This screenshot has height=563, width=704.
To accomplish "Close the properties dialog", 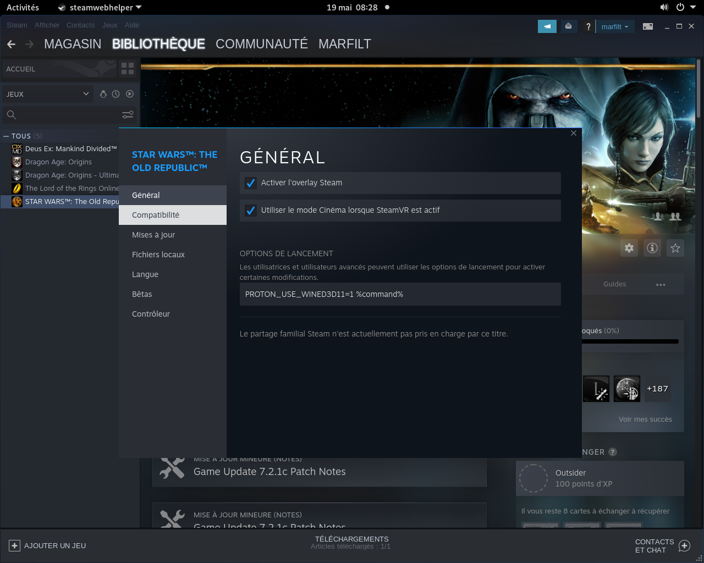I will click(574, 133).
